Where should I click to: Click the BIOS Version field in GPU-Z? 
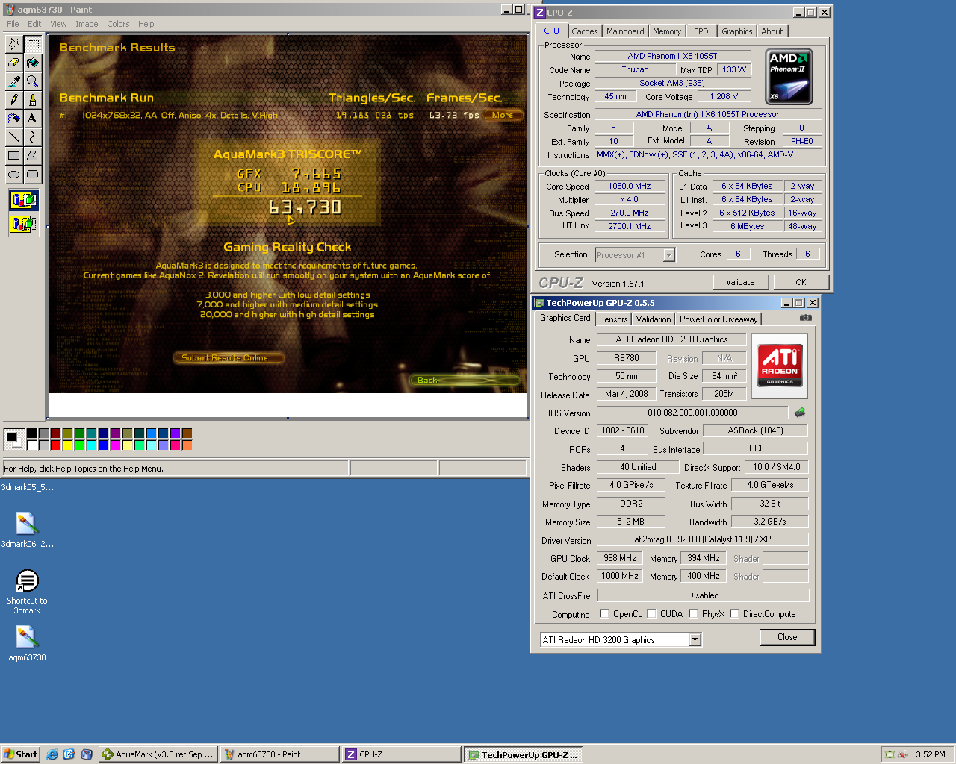coord(692,413)
